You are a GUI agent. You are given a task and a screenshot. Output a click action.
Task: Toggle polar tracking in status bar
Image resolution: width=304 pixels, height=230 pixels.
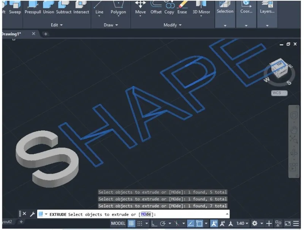(163, 224)
